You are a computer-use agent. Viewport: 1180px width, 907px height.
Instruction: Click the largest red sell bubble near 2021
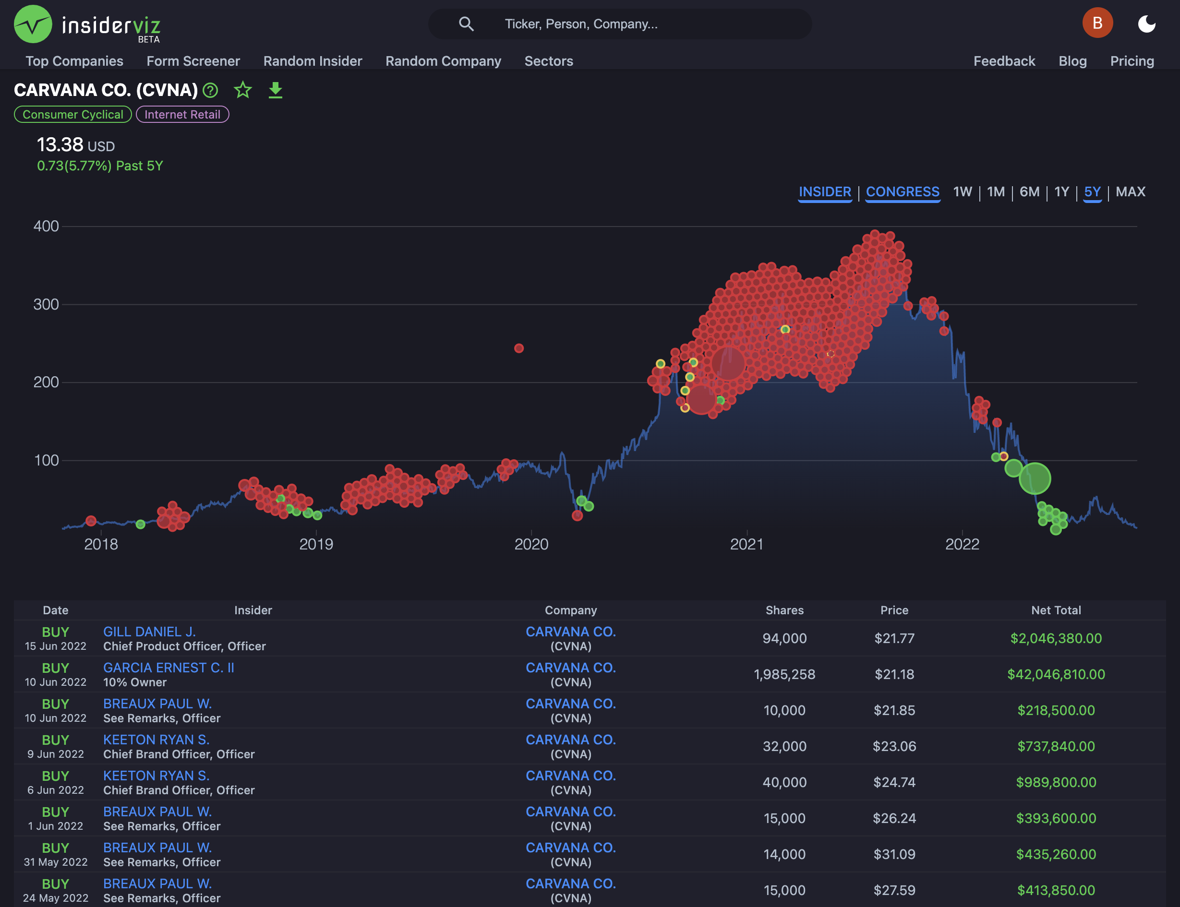727,363
